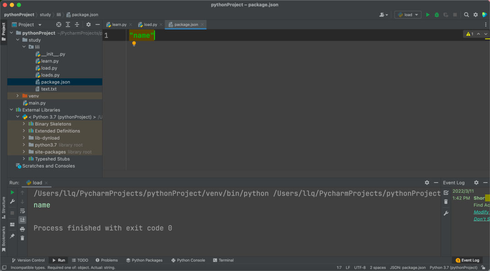Clear Run console with trash icon
This screenshot has width=490, height=271.
(x=23, y=238)
